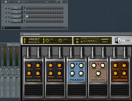Activate the first step of the Kick row
Viewport: 132px width, 101px height.
(27, 8)
